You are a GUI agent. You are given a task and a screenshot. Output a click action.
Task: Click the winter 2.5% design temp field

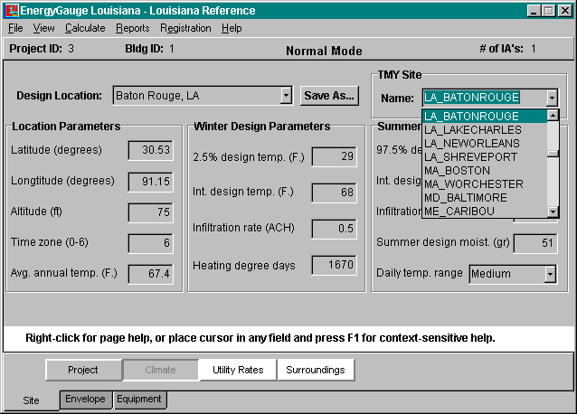(334, 156)
